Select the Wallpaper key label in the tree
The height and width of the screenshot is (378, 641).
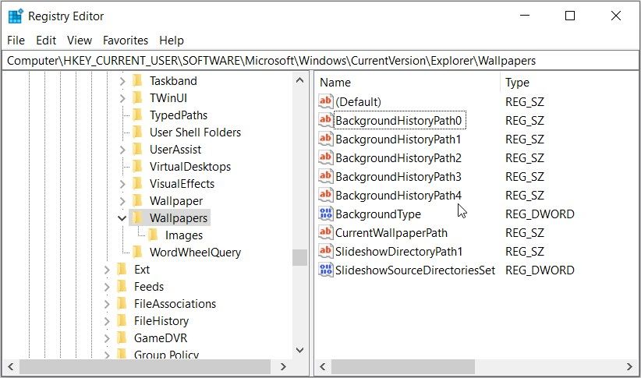coord(176,201)
